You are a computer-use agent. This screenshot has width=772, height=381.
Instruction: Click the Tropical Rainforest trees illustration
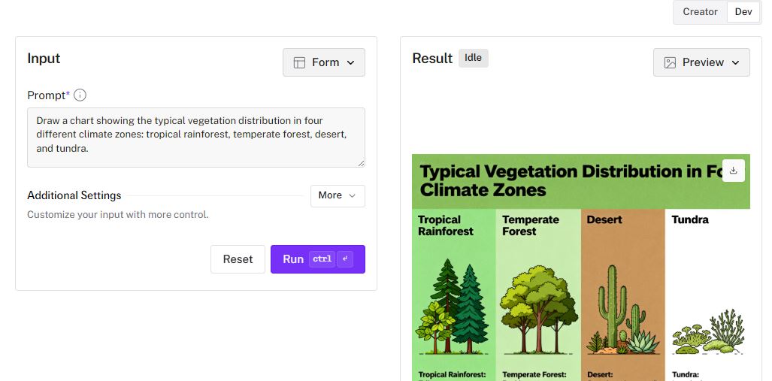[453, 308]
